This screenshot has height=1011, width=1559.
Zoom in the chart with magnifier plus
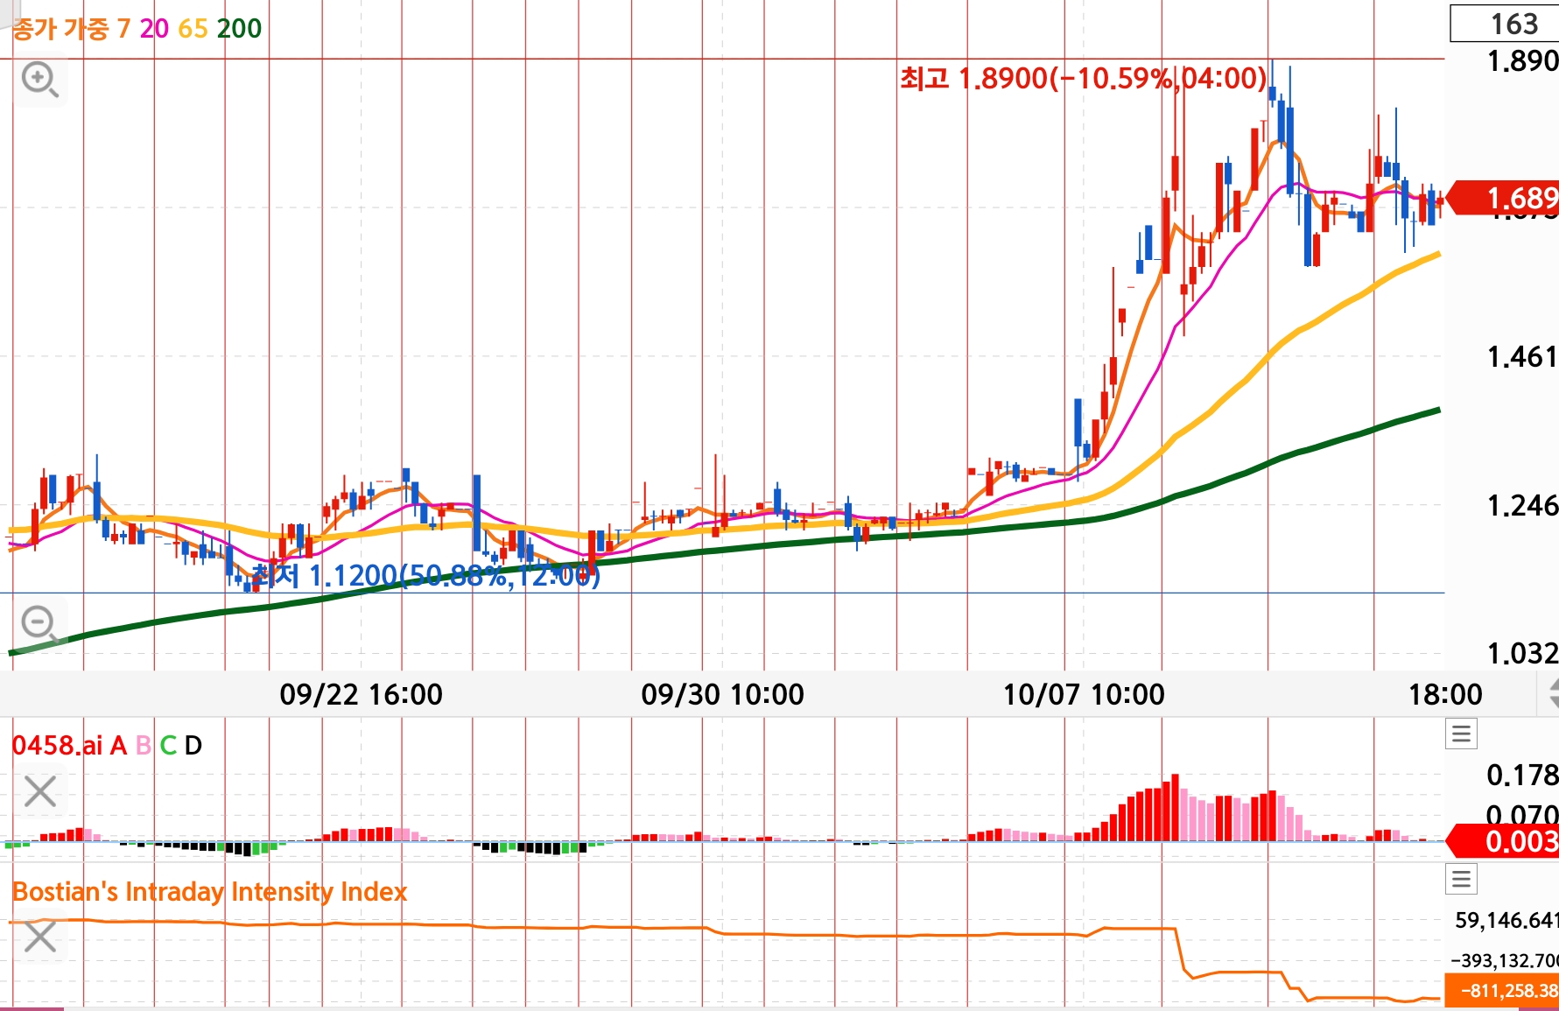tap(40, 80)
